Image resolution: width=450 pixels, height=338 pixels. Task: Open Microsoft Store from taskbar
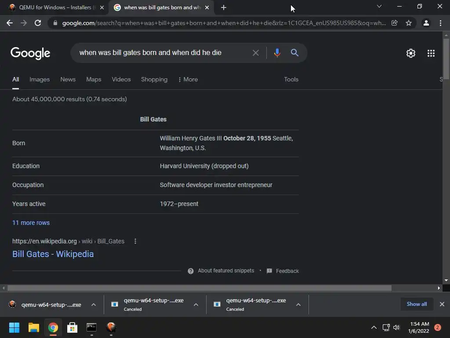click(x=72, y=327)
